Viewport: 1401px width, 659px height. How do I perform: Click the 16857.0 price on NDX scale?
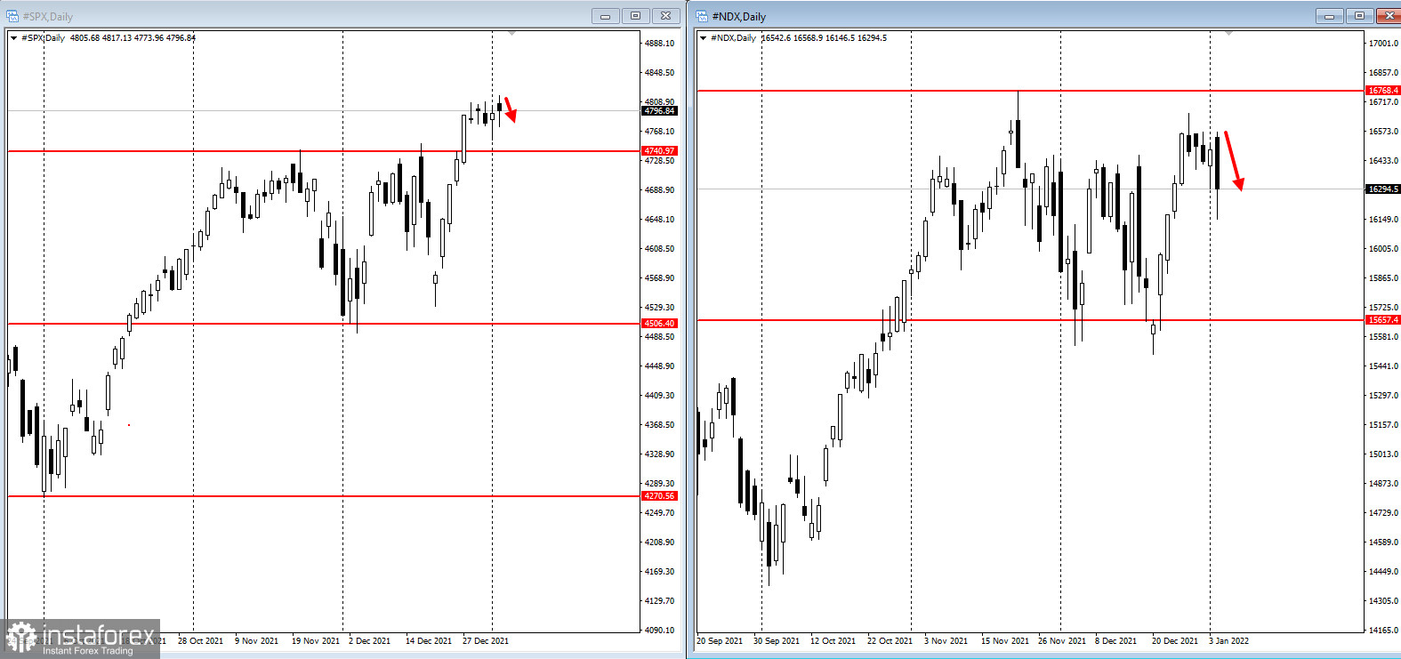pyautogui.click(x=1383, y=73)
